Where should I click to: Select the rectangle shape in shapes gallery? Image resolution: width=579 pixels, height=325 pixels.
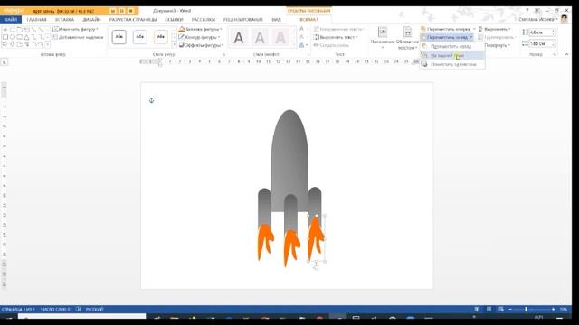[5, 37]
